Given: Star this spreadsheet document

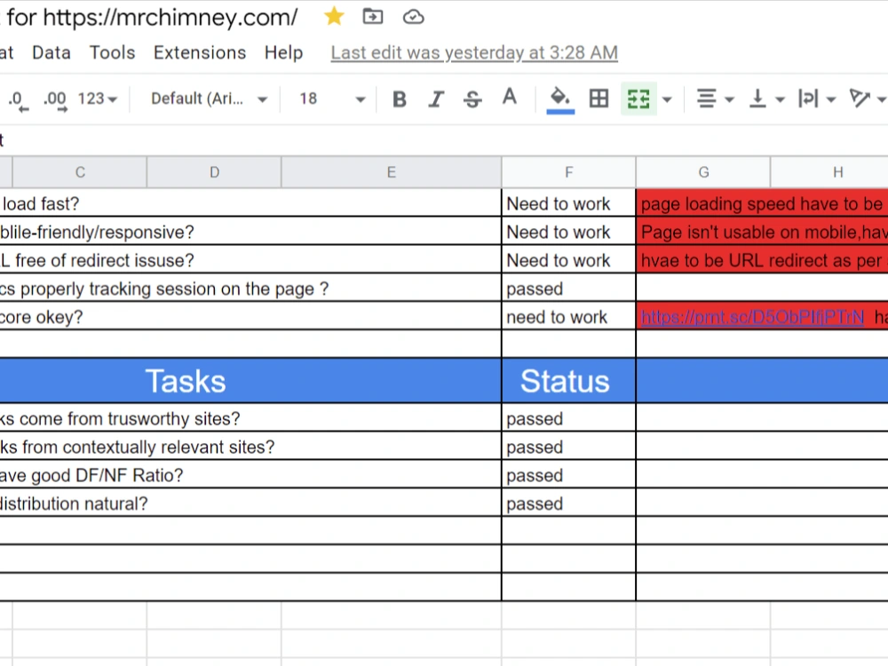Looking at the screenshot, I should click(x=334, y=16).
